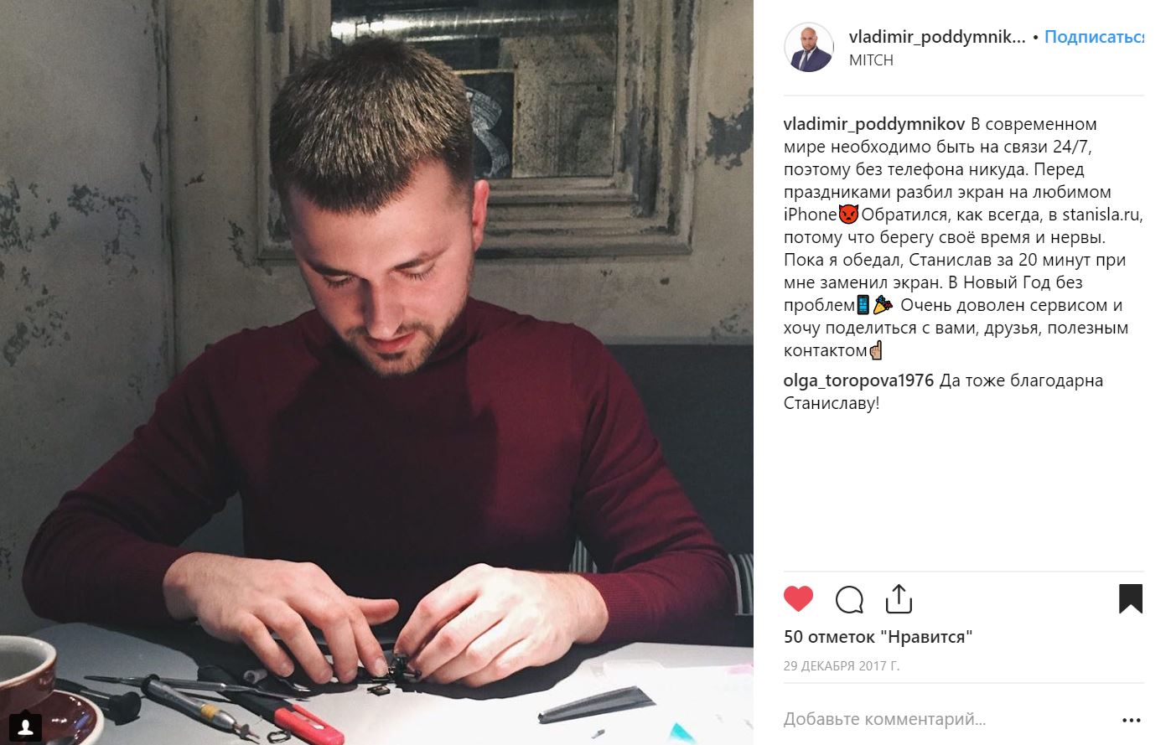Open the author's round profile avatar
Screen dimensions: 1171x745
click(808, 48)
